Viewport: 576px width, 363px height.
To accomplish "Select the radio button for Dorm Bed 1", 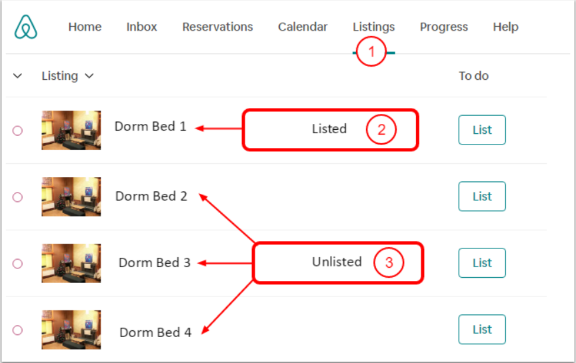I will point(17,131).
